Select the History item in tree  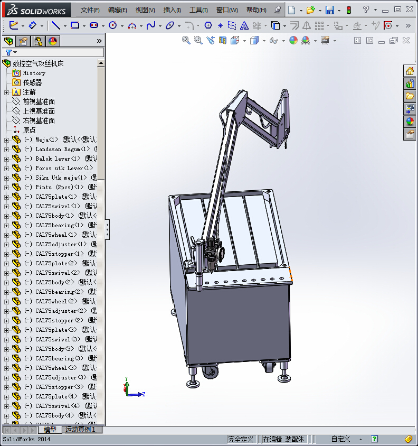pyautogui.click(x=34, y=73)
